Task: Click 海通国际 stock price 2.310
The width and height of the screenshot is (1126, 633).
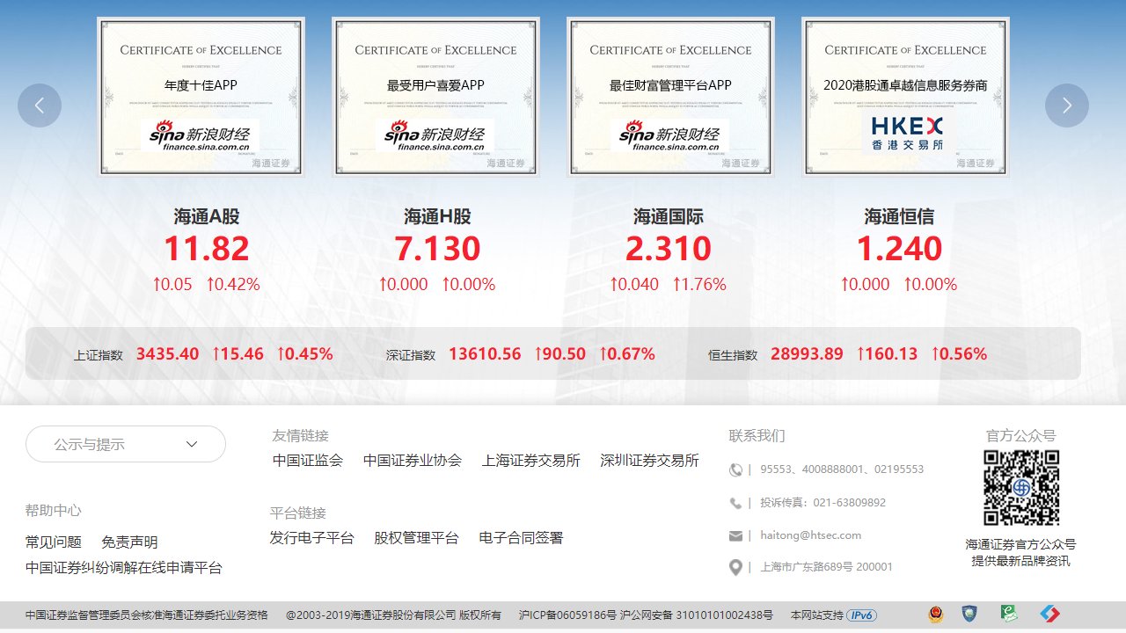Action: point(669,249)
